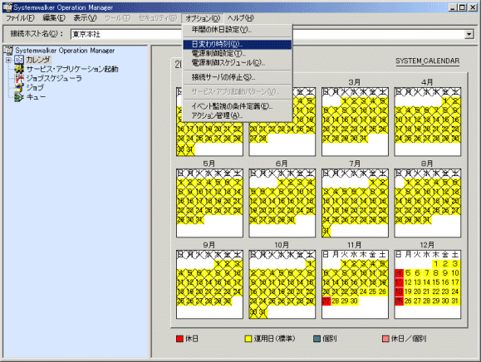Click the 運用日(標準) legend text
The height and width of the screenshot is (362, 481).
click(275, 339)
